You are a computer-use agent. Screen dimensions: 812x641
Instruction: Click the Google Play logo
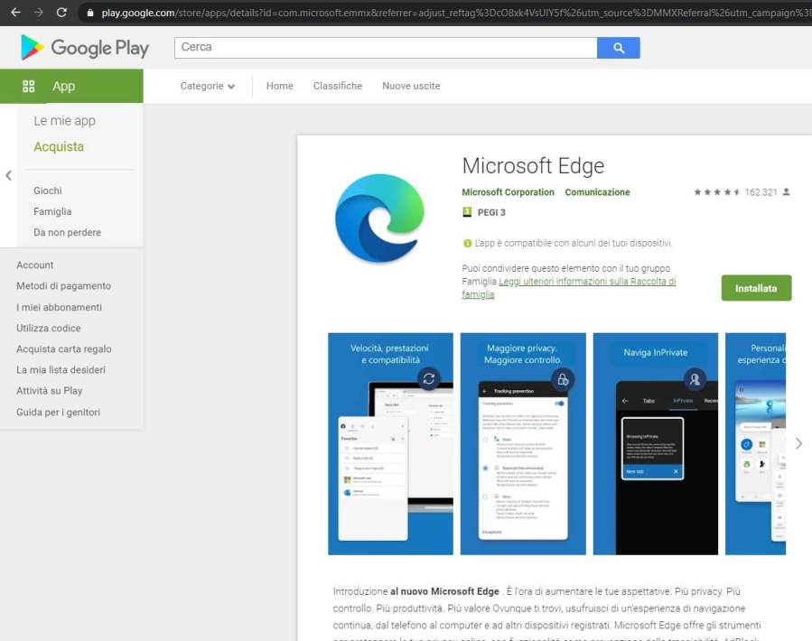(x=84, y=48)
